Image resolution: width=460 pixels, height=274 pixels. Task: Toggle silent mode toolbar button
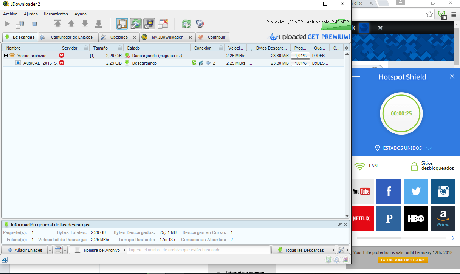pos(163,24)
